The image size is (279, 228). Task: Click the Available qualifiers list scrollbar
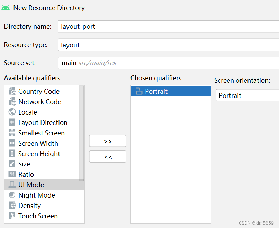(81, 133)
